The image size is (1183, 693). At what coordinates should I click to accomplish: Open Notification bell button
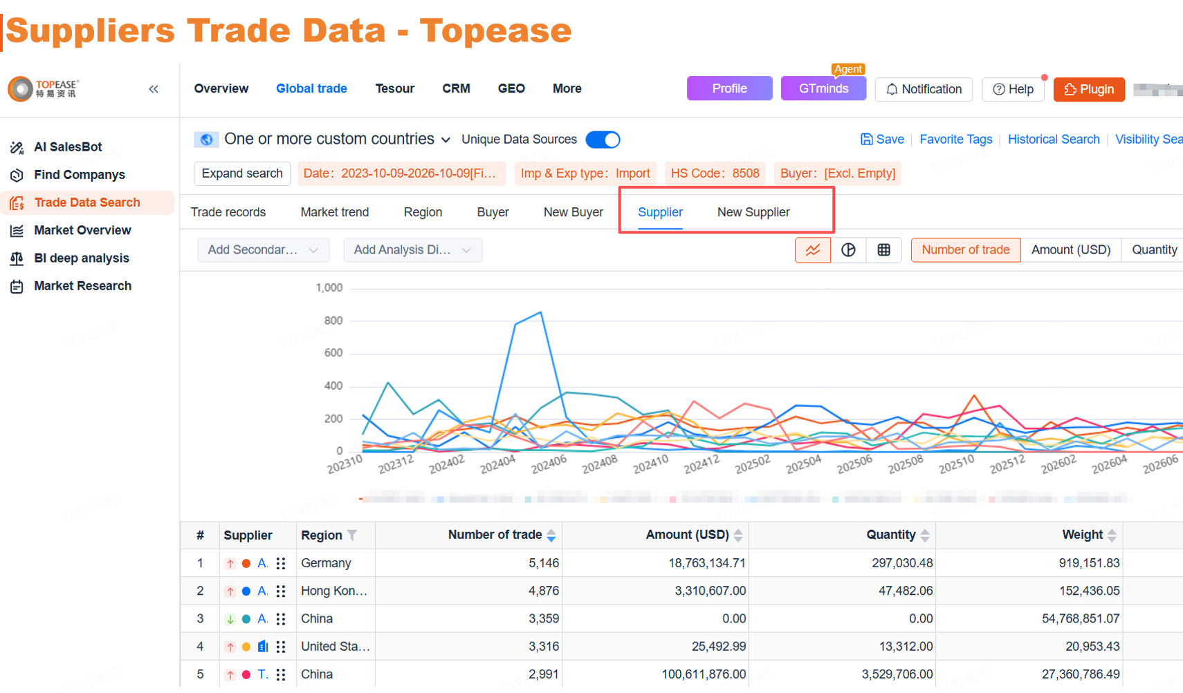(924, 89)
